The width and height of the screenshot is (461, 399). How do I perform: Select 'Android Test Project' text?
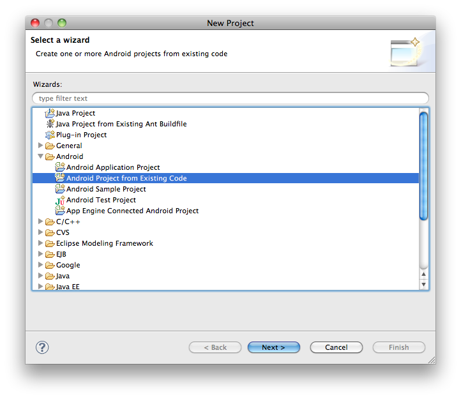(x=101, y=200)
